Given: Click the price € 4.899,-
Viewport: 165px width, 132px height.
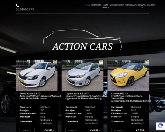Looking at the screenshot, I should (x=95, y=130).
